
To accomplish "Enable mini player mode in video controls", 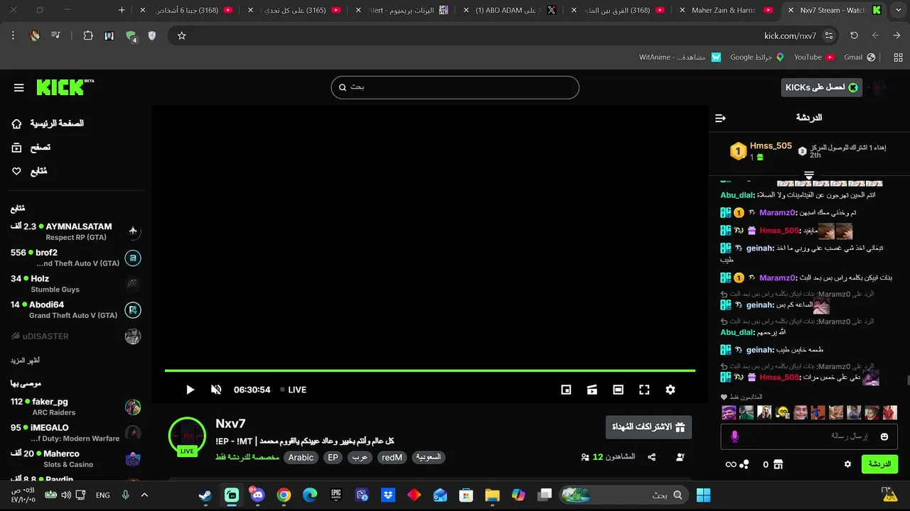I will [x=566, y=390].
